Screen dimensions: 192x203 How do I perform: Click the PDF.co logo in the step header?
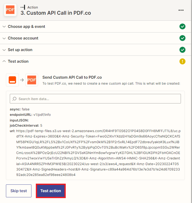pyautogui.click(x=10, y=10)
